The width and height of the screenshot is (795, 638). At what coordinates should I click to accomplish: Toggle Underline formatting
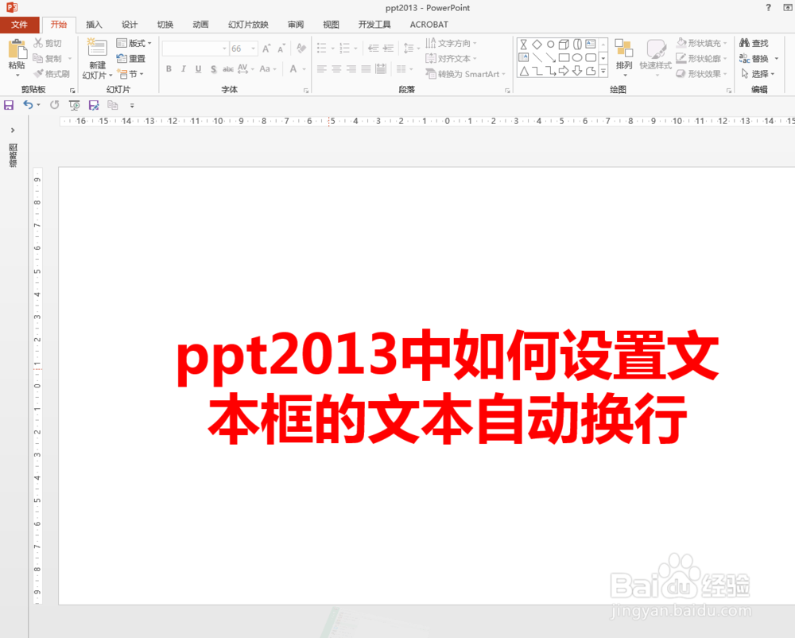coord(198,69)
